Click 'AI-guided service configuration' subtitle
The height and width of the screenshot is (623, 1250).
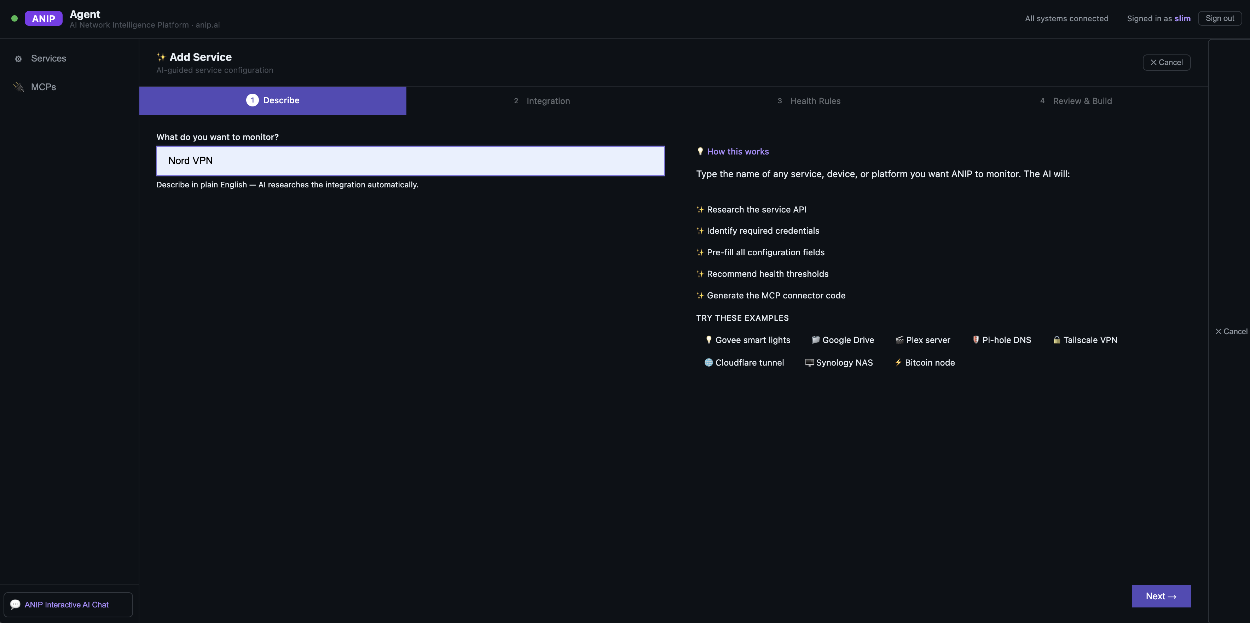(x=214, y=70)
